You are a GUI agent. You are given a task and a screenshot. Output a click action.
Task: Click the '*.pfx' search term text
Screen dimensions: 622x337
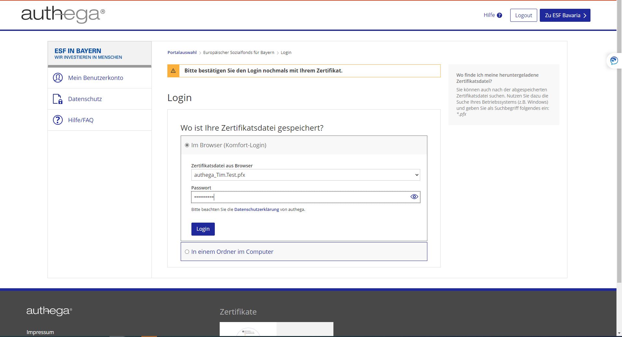[461, 114]
